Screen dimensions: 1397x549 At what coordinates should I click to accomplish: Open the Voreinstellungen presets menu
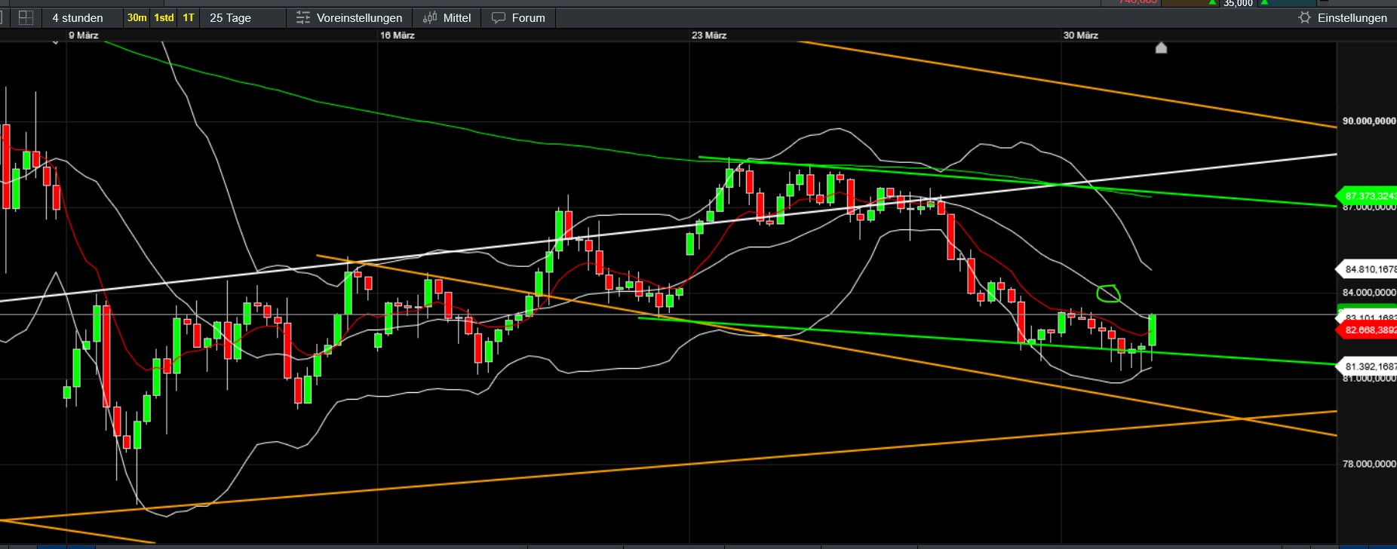tap(350, 17)
